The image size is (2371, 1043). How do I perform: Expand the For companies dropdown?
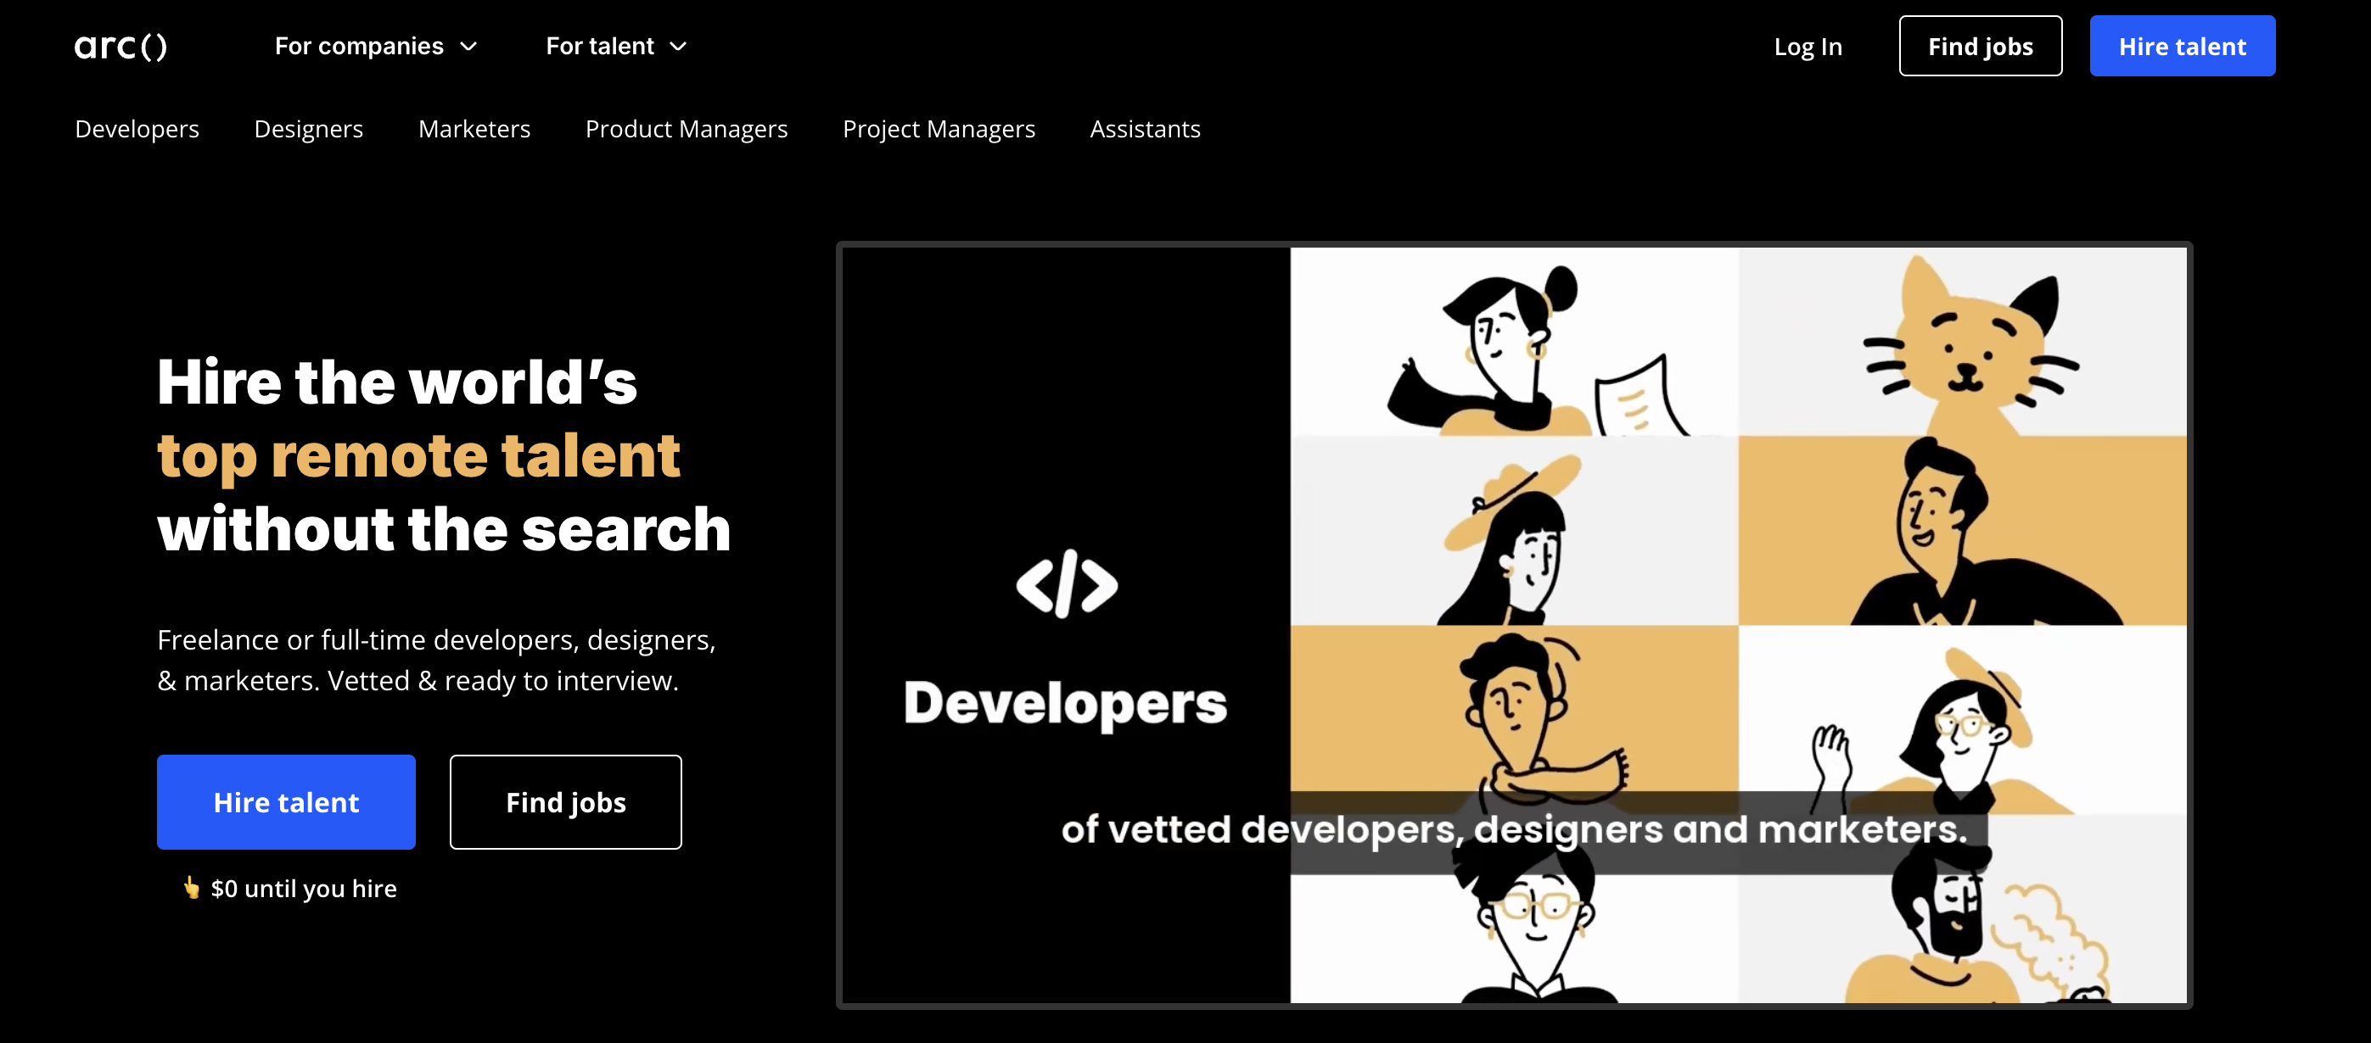(x=359, y=45)
